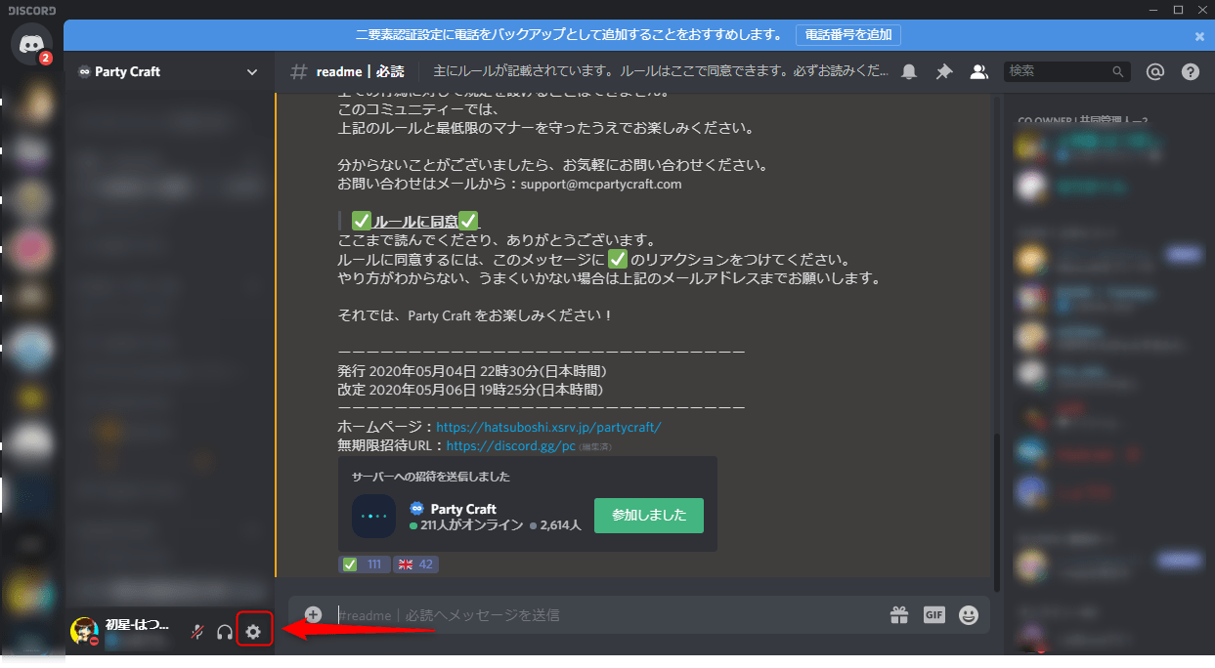
Task: Add UK flag reaction 42
Action: tap(416, 564)
